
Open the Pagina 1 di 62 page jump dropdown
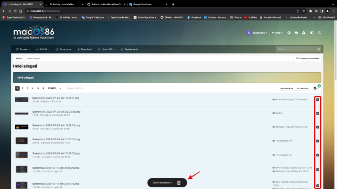[75, 88]
